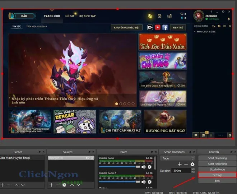The height and width of the screenshot is (194, 237).
Task: Move scene down in Scenes panel
Action: click(23, 185)
